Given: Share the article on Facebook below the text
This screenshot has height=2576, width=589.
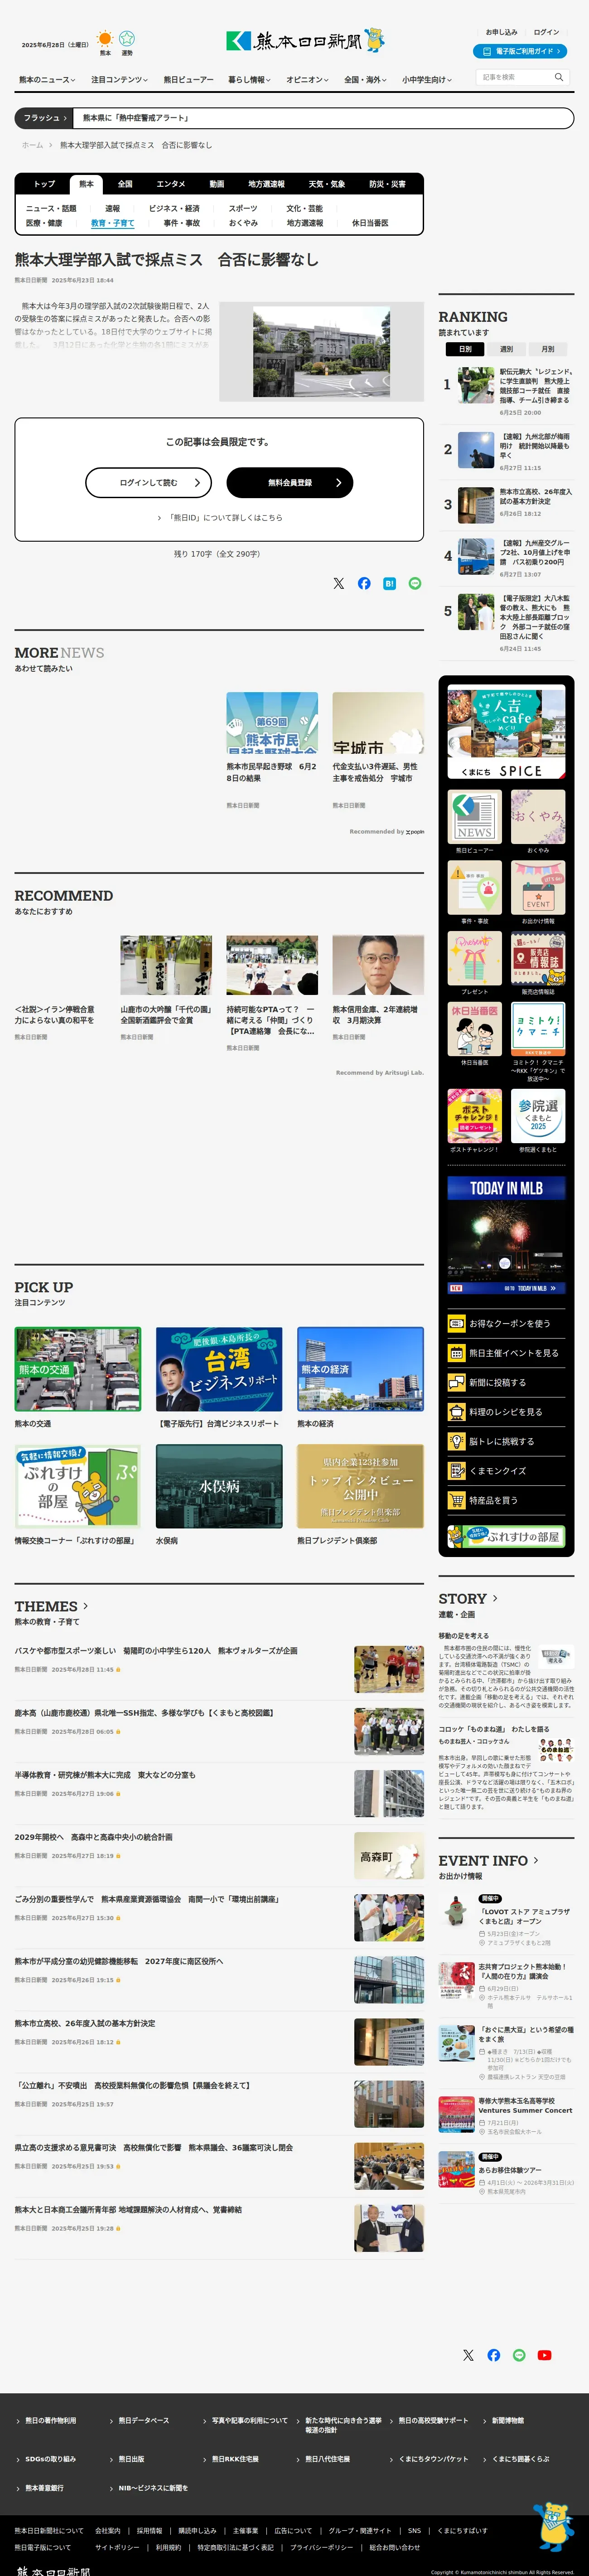Looking at the screenshot, I should 364,583.
